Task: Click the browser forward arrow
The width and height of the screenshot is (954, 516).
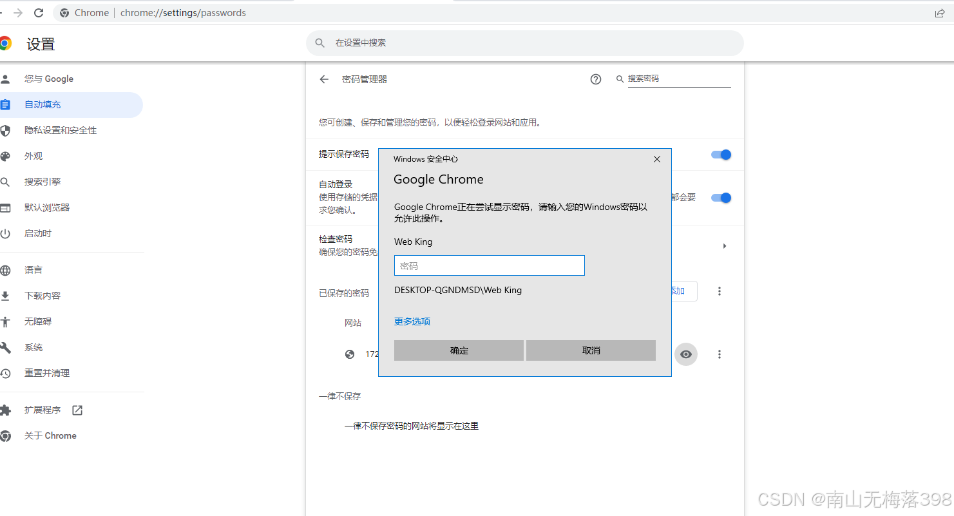Action: click(18, 13)
